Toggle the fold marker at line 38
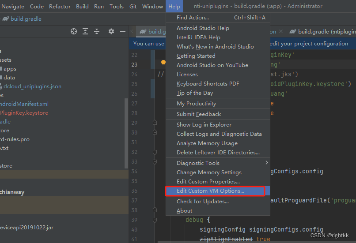 click(155, 210)
